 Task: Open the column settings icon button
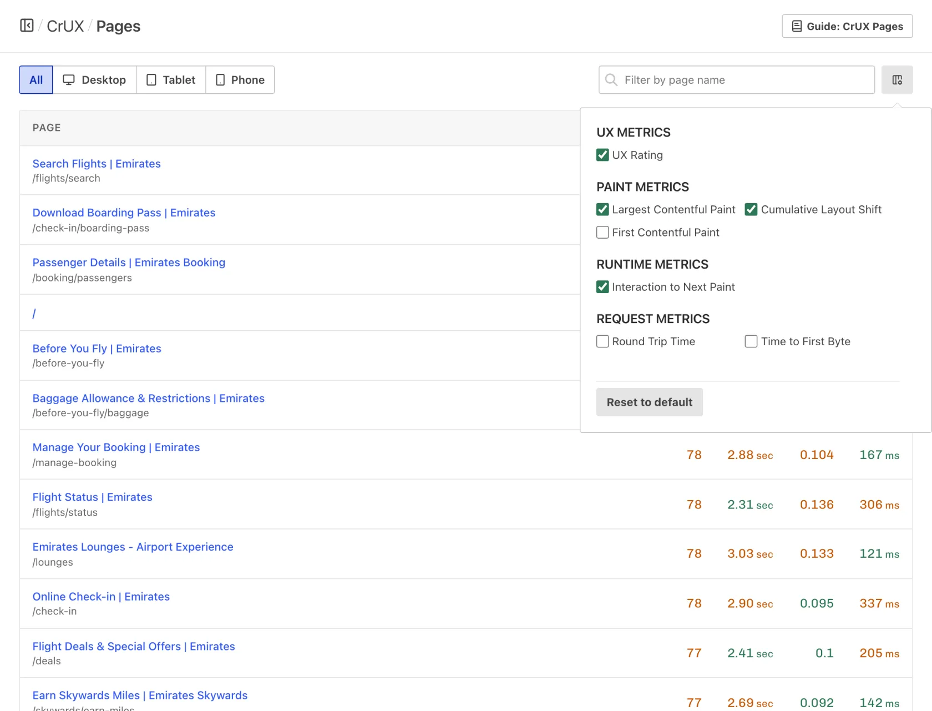tap(897, 80)
